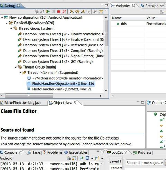Minimize the Debug view panel

(x=102, y=5)
